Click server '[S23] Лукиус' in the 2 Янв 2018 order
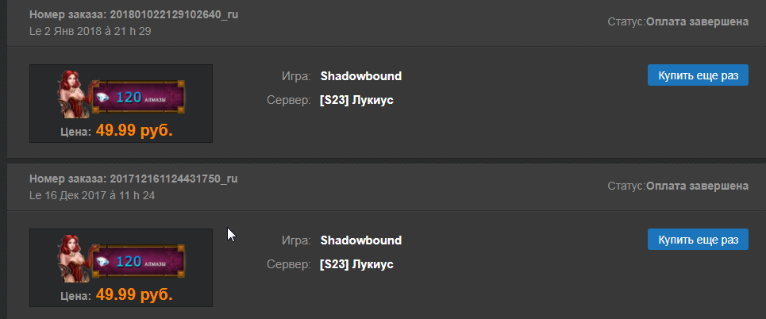 point(356,100)
